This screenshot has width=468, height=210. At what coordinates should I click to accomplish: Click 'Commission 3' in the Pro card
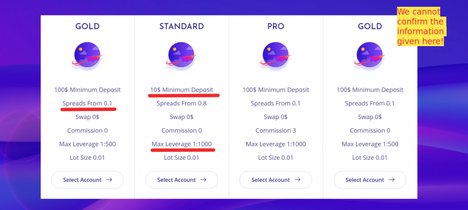[x=276, y=131]
